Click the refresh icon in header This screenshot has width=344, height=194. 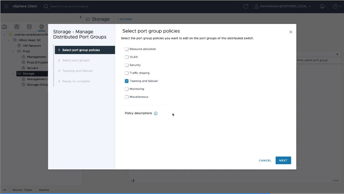tap(246, 6)
